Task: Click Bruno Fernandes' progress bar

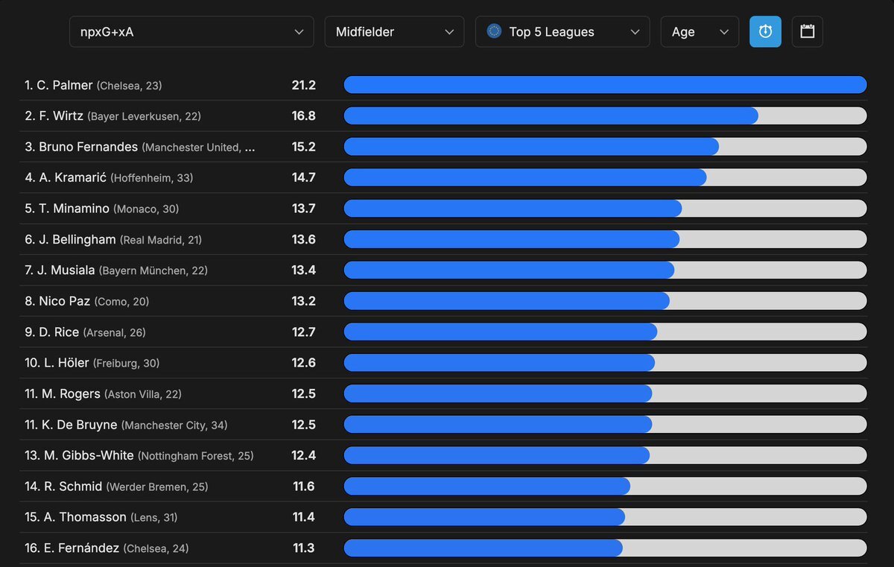Action: (605, 147)
